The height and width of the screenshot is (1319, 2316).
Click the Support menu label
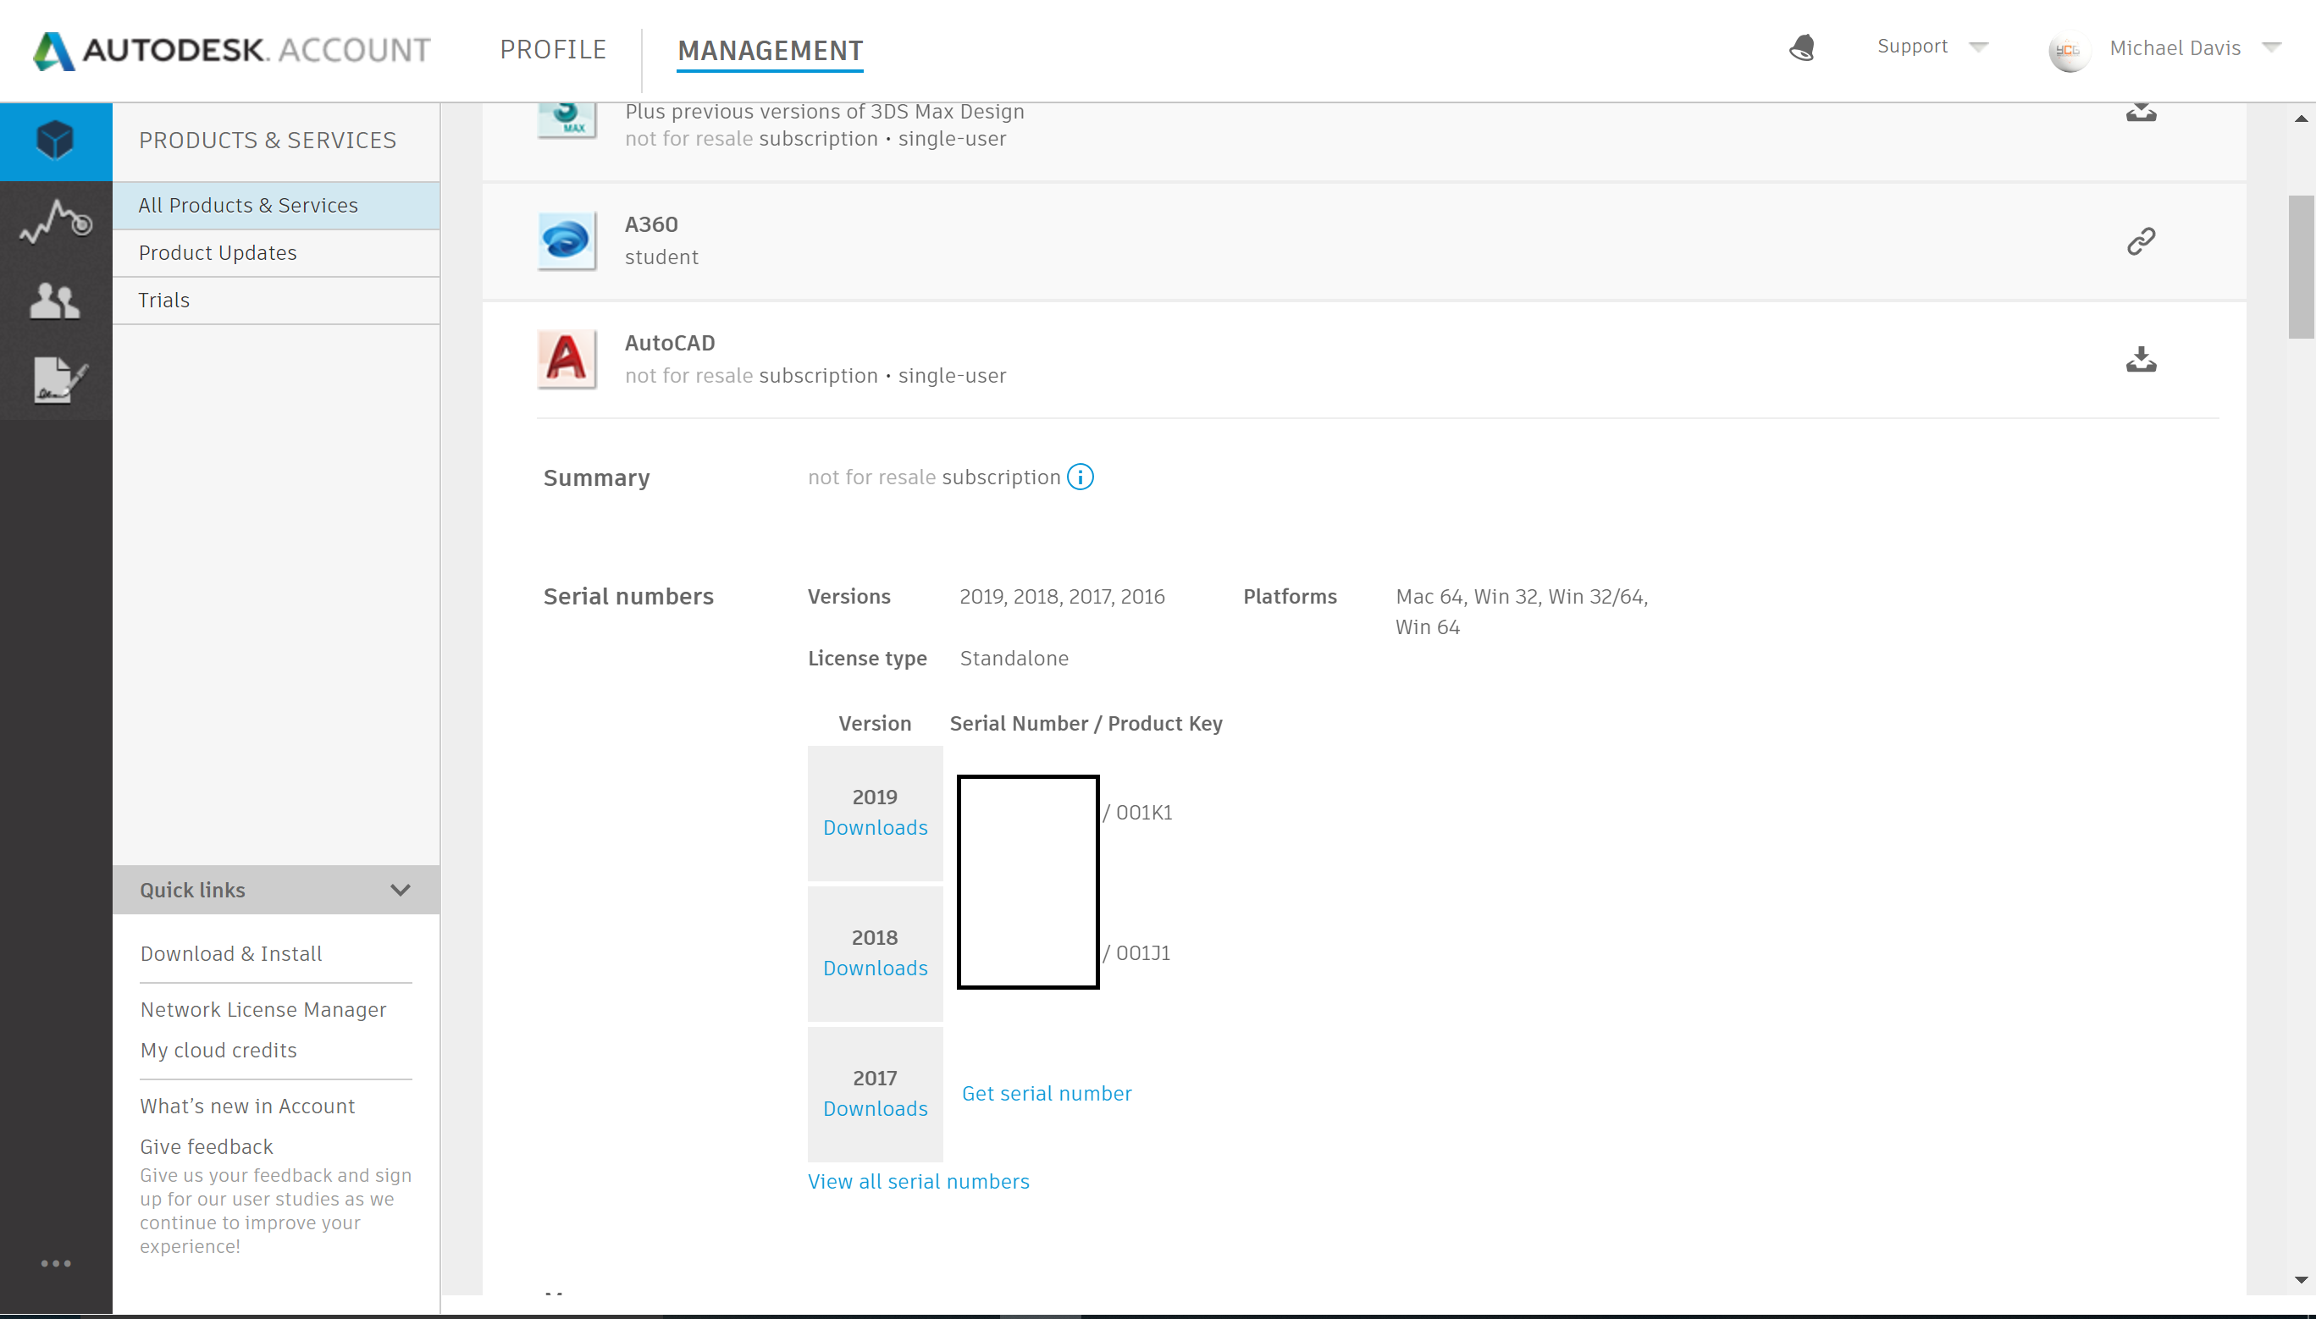(x=1912, y=47)
